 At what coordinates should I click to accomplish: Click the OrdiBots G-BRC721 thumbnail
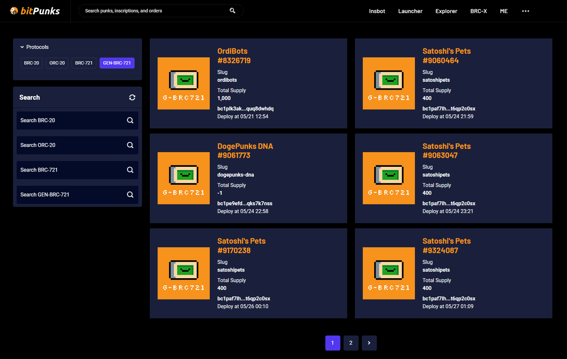(183, 84)
